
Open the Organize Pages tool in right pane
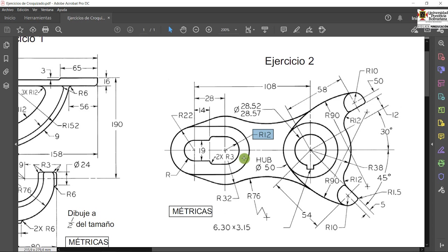[x=441, y=110]
